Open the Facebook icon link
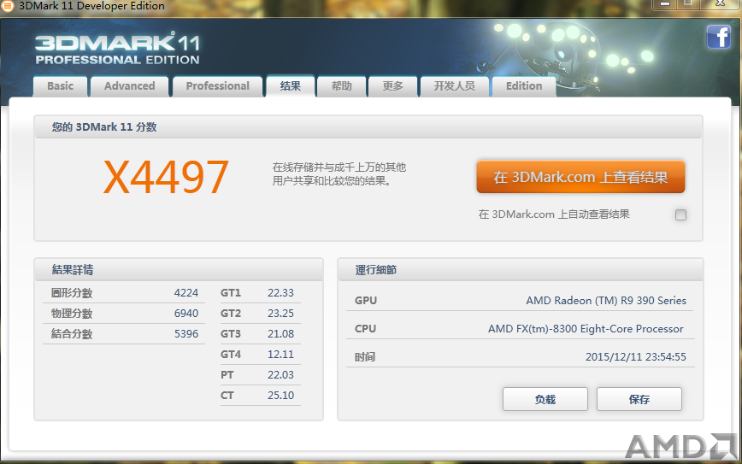 point(718,37)
